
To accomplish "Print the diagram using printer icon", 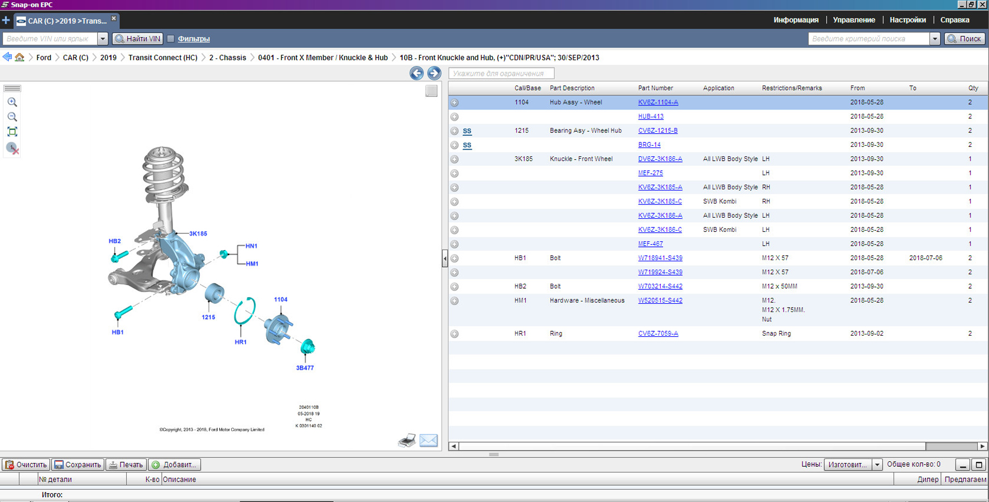I will pos(406,441).
